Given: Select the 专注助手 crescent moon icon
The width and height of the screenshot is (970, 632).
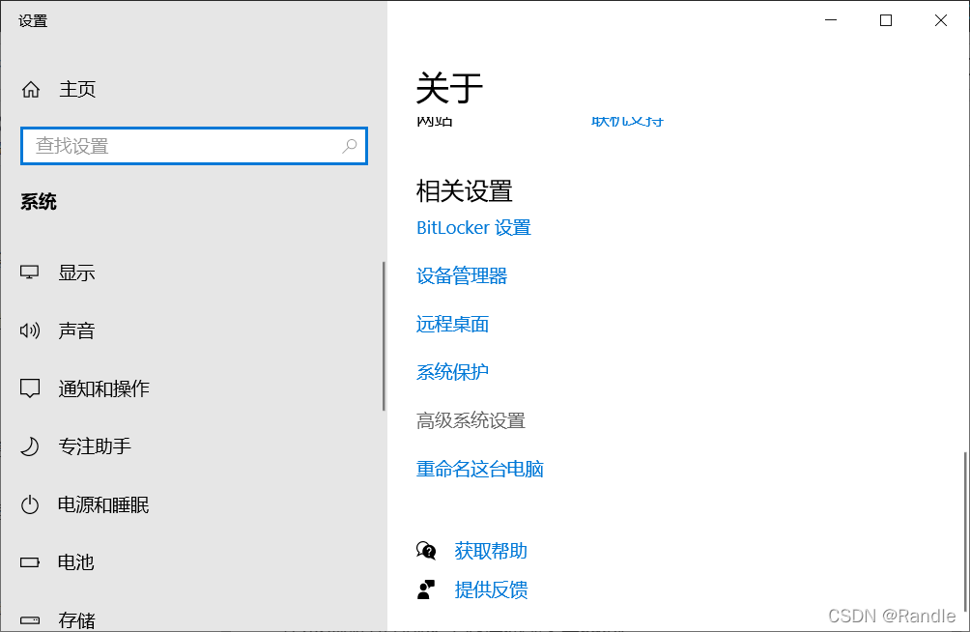Looking at the screenshot, I should [31, 446].
